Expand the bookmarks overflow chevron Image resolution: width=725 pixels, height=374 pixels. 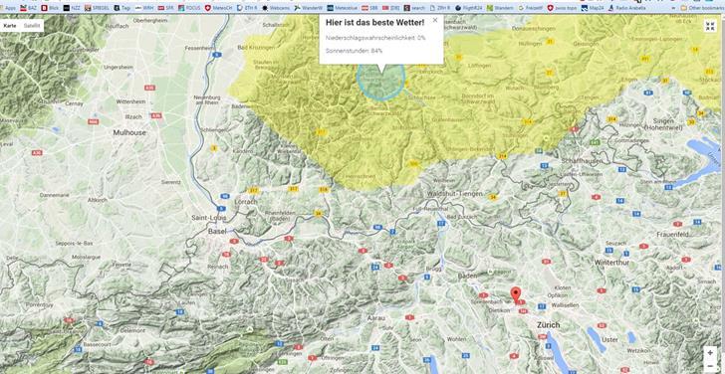click(674, 8)
